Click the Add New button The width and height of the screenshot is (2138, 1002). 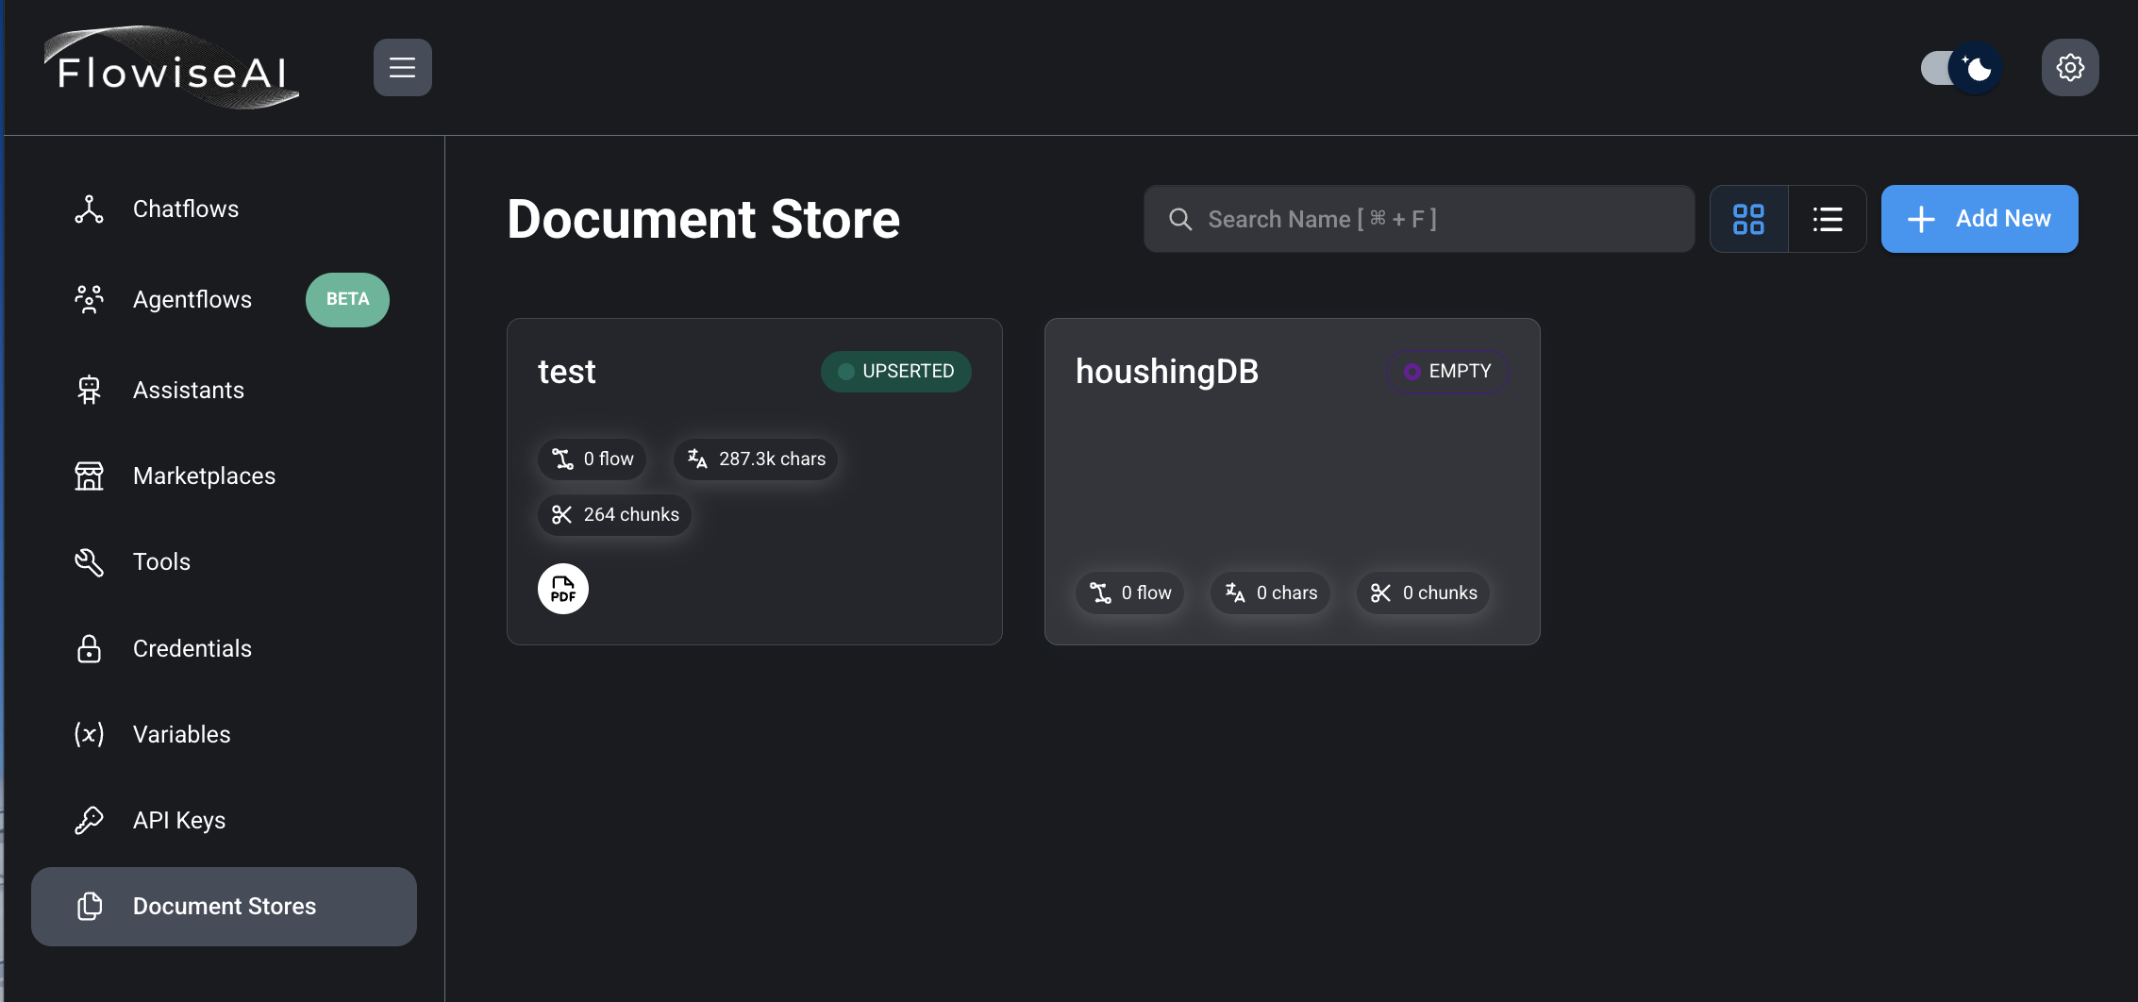pos(1979,219)
